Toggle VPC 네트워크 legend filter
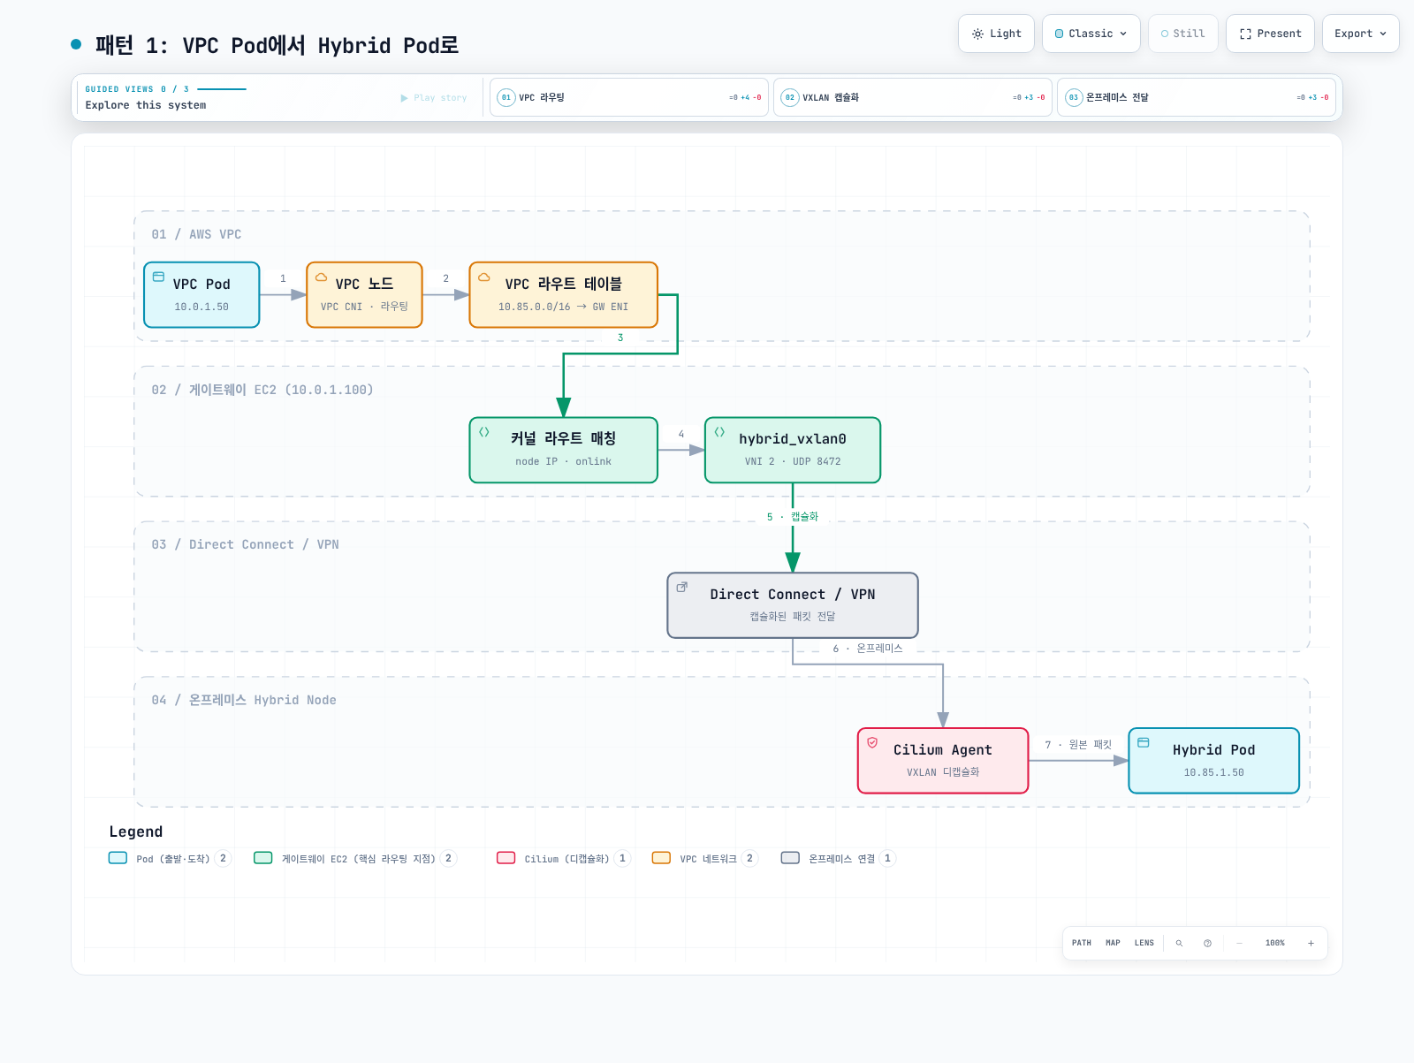Screen dimensions: 1414x1063 pos(705,858)
